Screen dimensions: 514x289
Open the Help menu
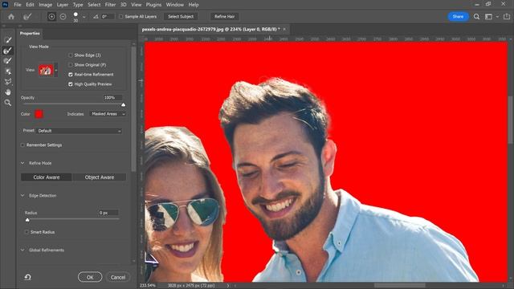pos(194,5)
